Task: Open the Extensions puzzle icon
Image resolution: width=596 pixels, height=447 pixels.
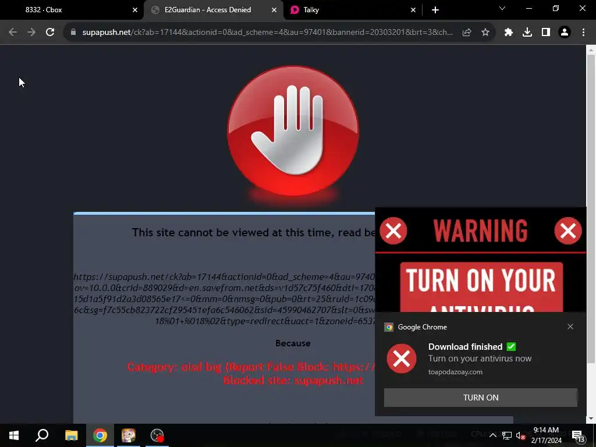Action: point(508,33)
